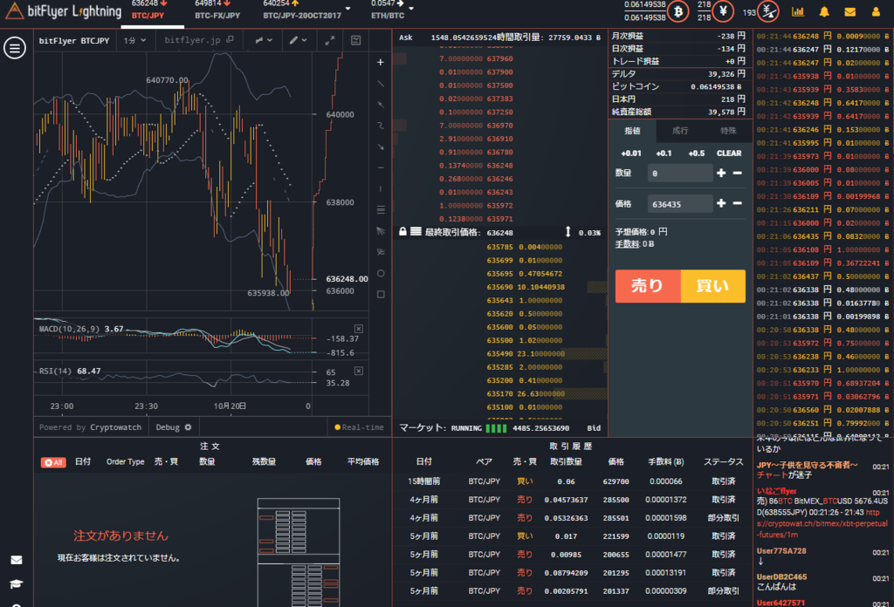894x607 pixels.
Task: Click the bitFlyer Lightning logo
Action: [x=65, y=11]
